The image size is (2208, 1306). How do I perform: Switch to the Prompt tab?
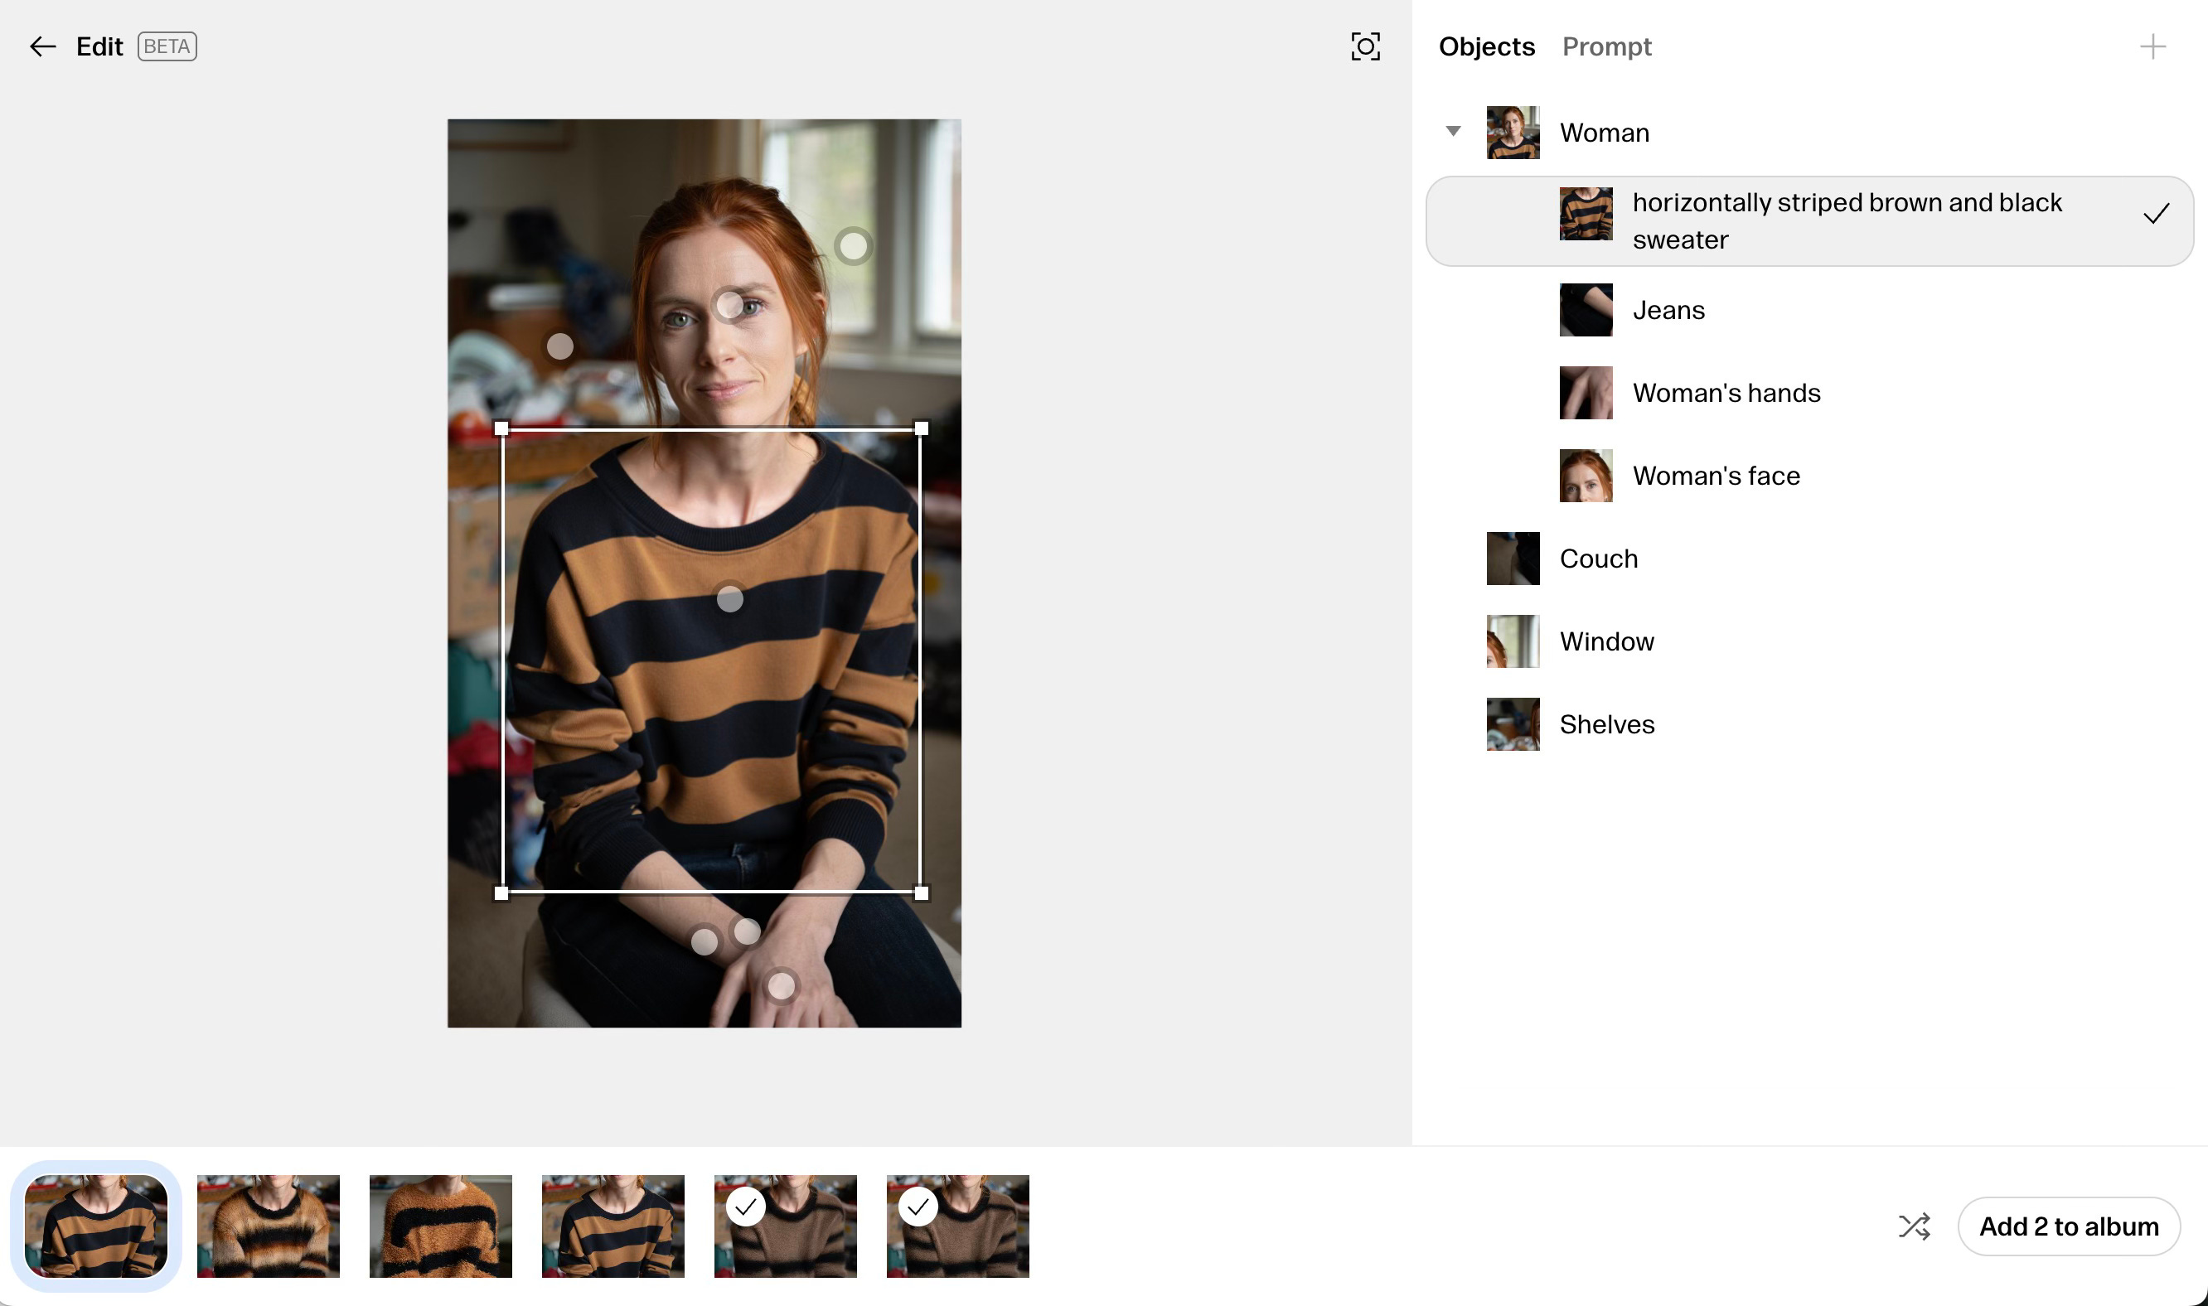click(x=1606, y=46)
